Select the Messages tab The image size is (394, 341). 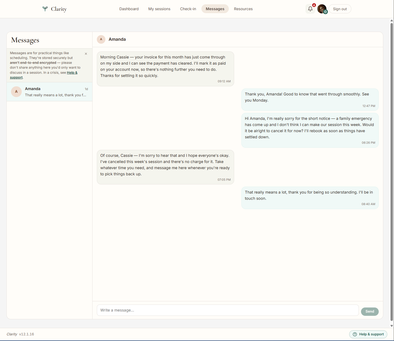pyautogui.click(x=215, y=9)
